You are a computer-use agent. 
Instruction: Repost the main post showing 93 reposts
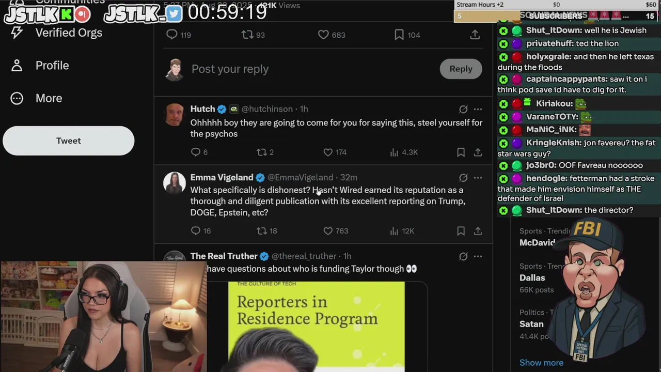(x=253, y=35)
